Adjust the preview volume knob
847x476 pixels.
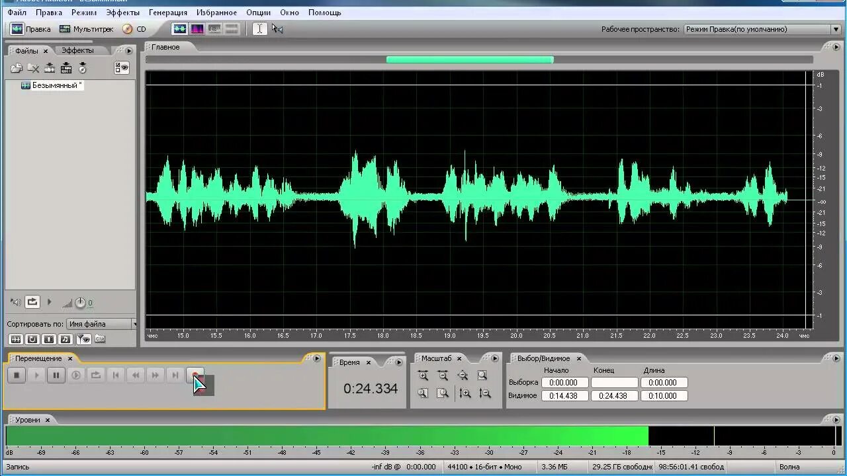click(80, 303)
